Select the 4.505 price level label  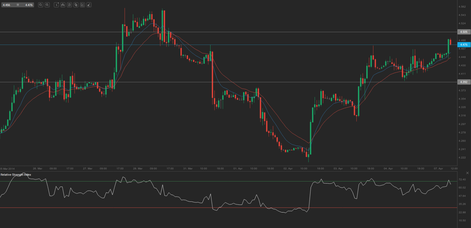(464, 32)
